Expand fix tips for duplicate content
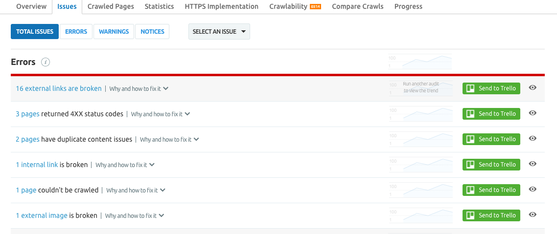The width and height of the screenshot is (557, 234). (169, 140)
